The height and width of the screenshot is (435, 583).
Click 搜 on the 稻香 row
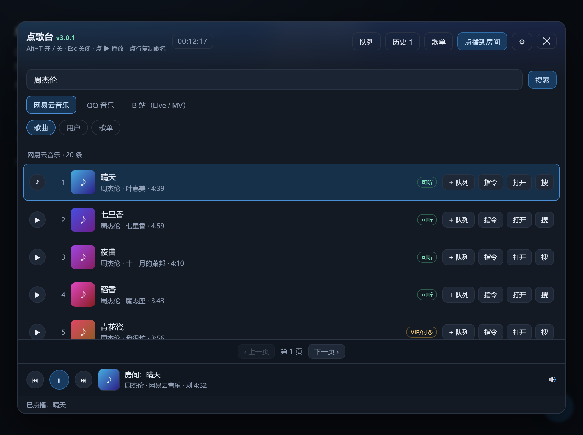click(544, 295)
